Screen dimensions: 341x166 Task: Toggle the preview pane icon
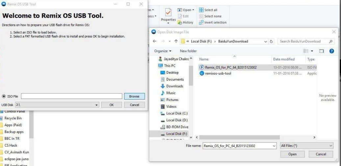321,51
